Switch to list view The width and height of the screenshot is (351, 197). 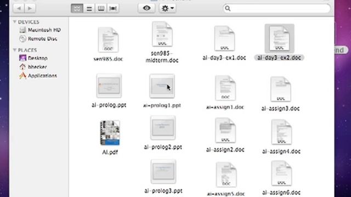[x=89, y=9]
